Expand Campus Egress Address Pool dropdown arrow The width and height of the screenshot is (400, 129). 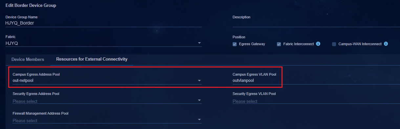pyautogui.click(x=199, y=81)
